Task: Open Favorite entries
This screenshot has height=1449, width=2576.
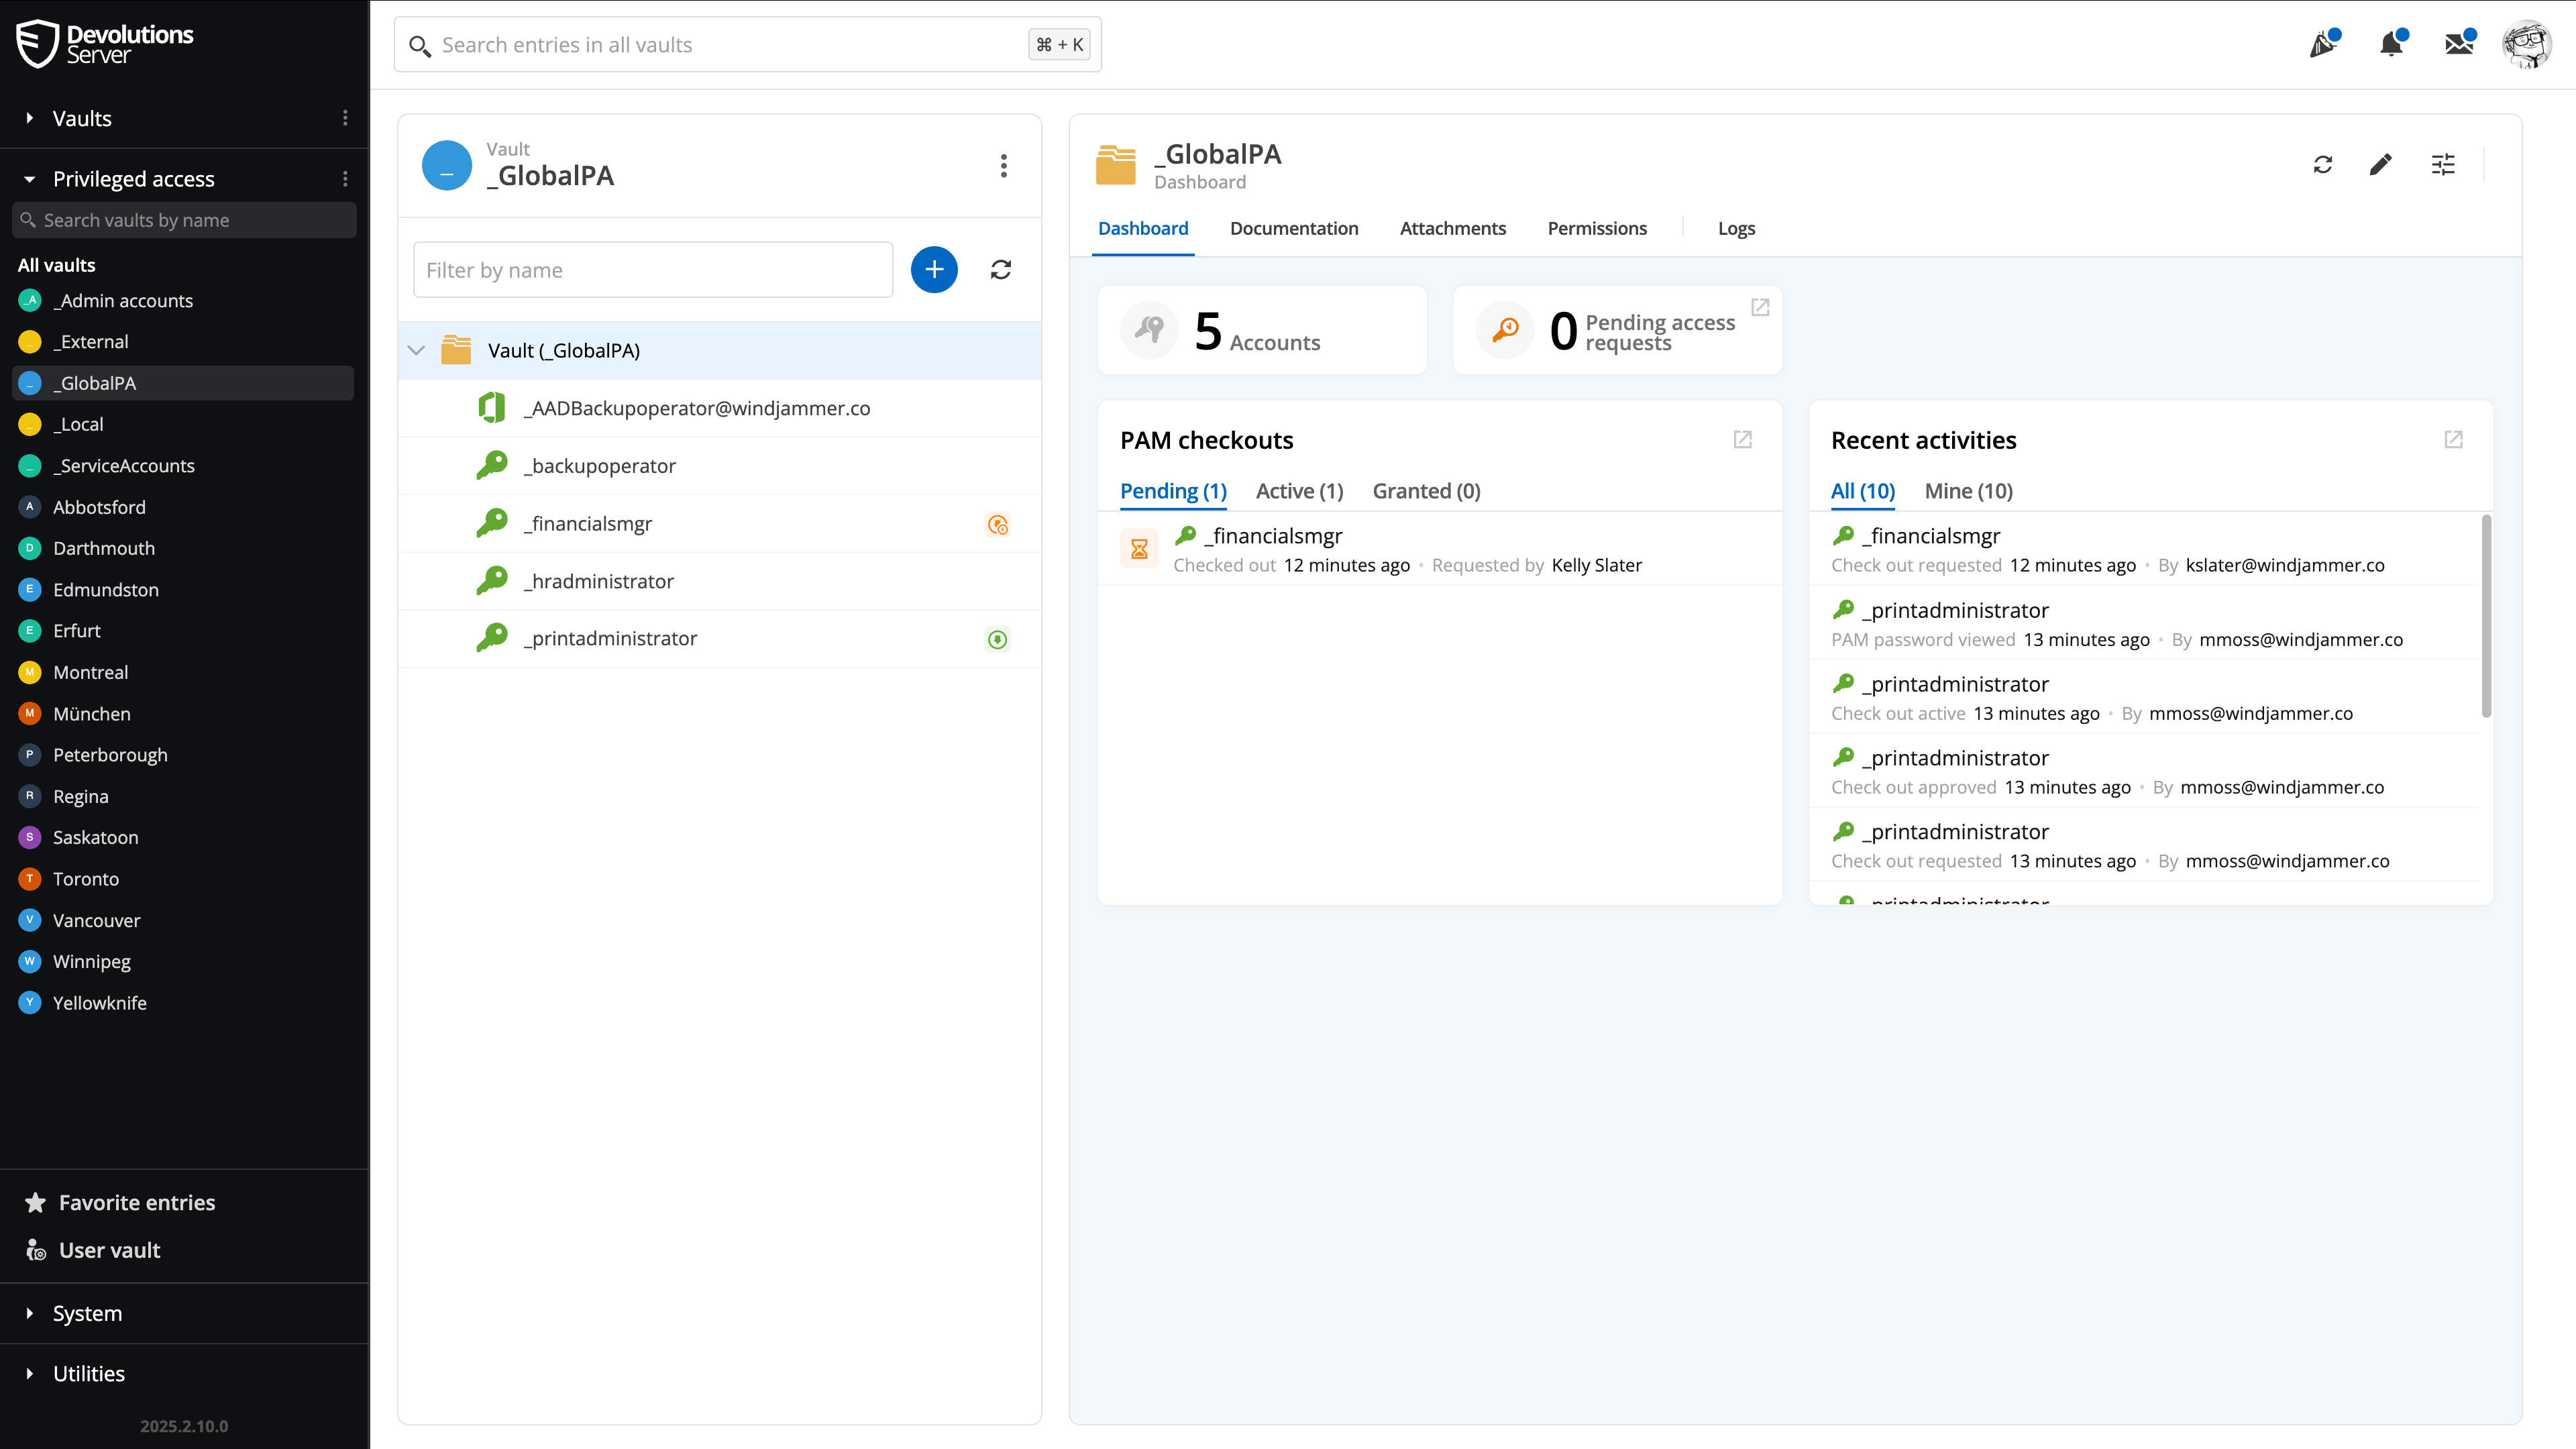Action: (136, 1202)
